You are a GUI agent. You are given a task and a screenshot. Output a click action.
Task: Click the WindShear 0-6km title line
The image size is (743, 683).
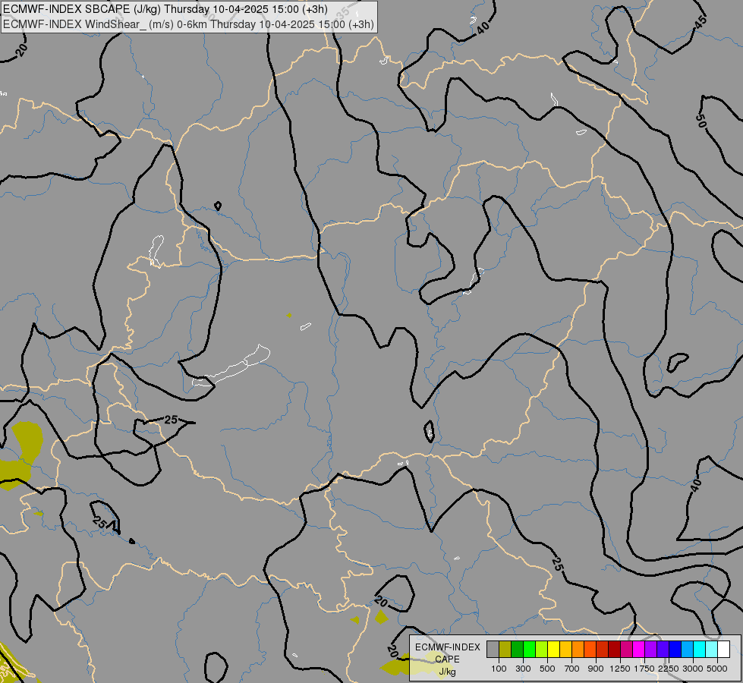188,24
